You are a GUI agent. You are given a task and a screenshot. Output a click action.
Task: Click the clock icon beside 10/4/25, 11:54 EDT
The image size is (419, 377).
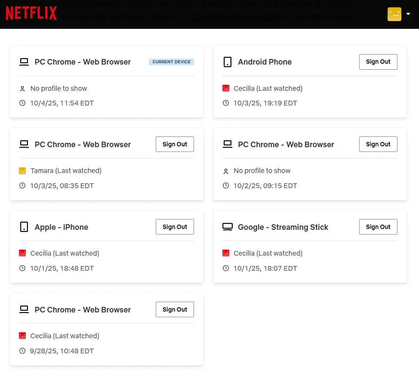click(x=22, y=103)
